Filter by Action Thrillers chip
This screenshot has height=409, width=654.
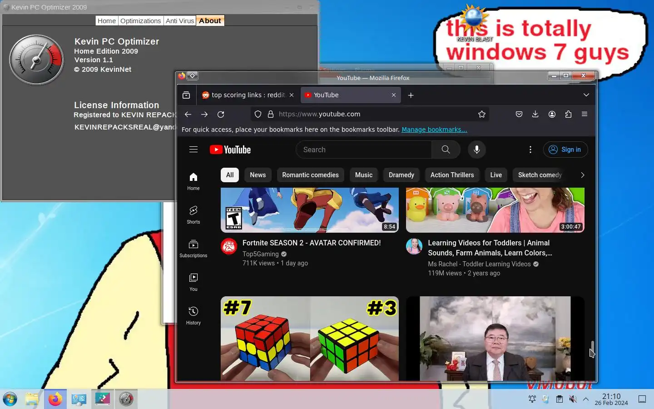coord(452,175)
